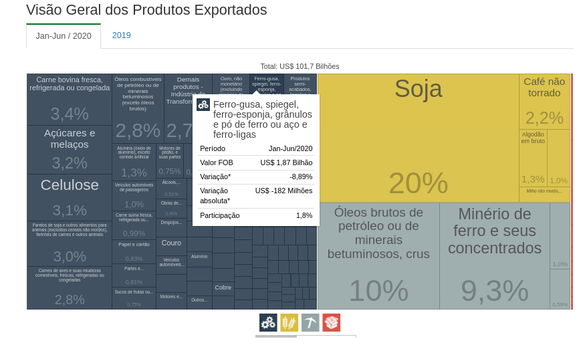Switch to the Jan-Jun / 2020 tab

(x=64, y=36)
